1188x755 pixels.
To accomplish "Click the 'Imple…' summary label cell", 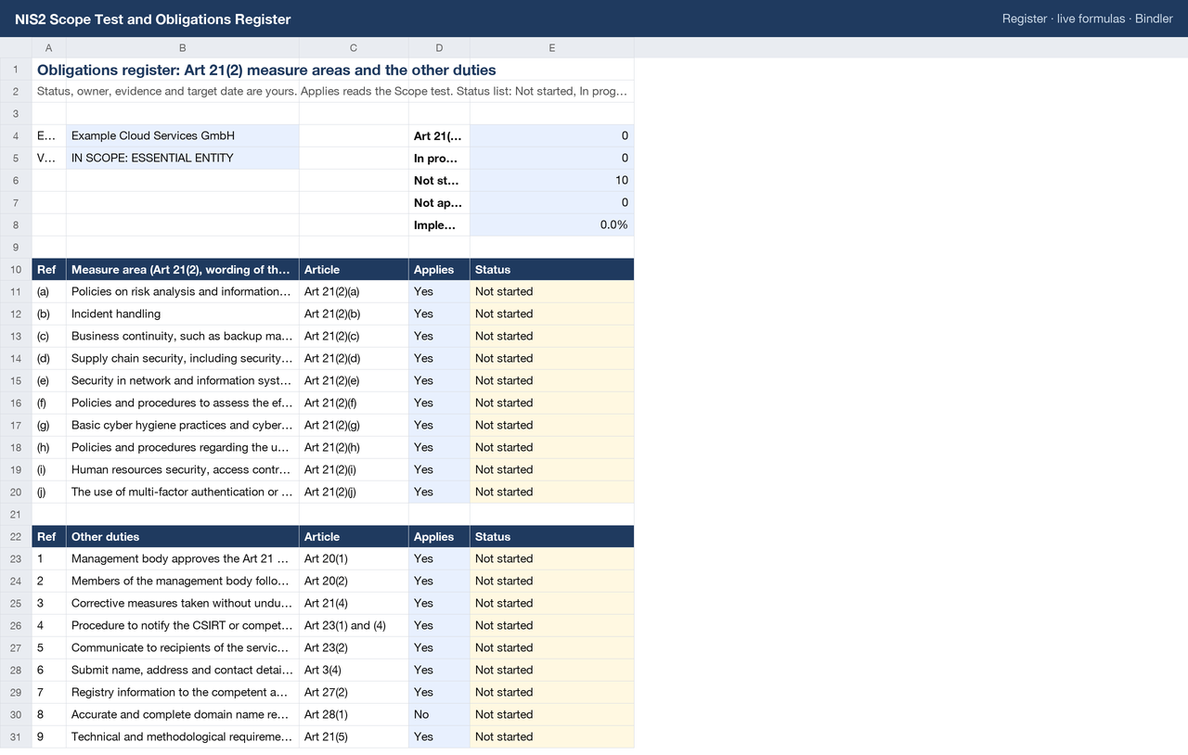I will 439,225.
